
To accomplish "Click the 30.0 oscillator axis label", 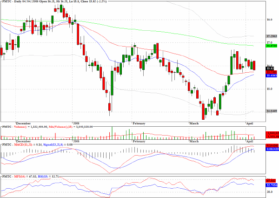I will click(x=269, y=192).
